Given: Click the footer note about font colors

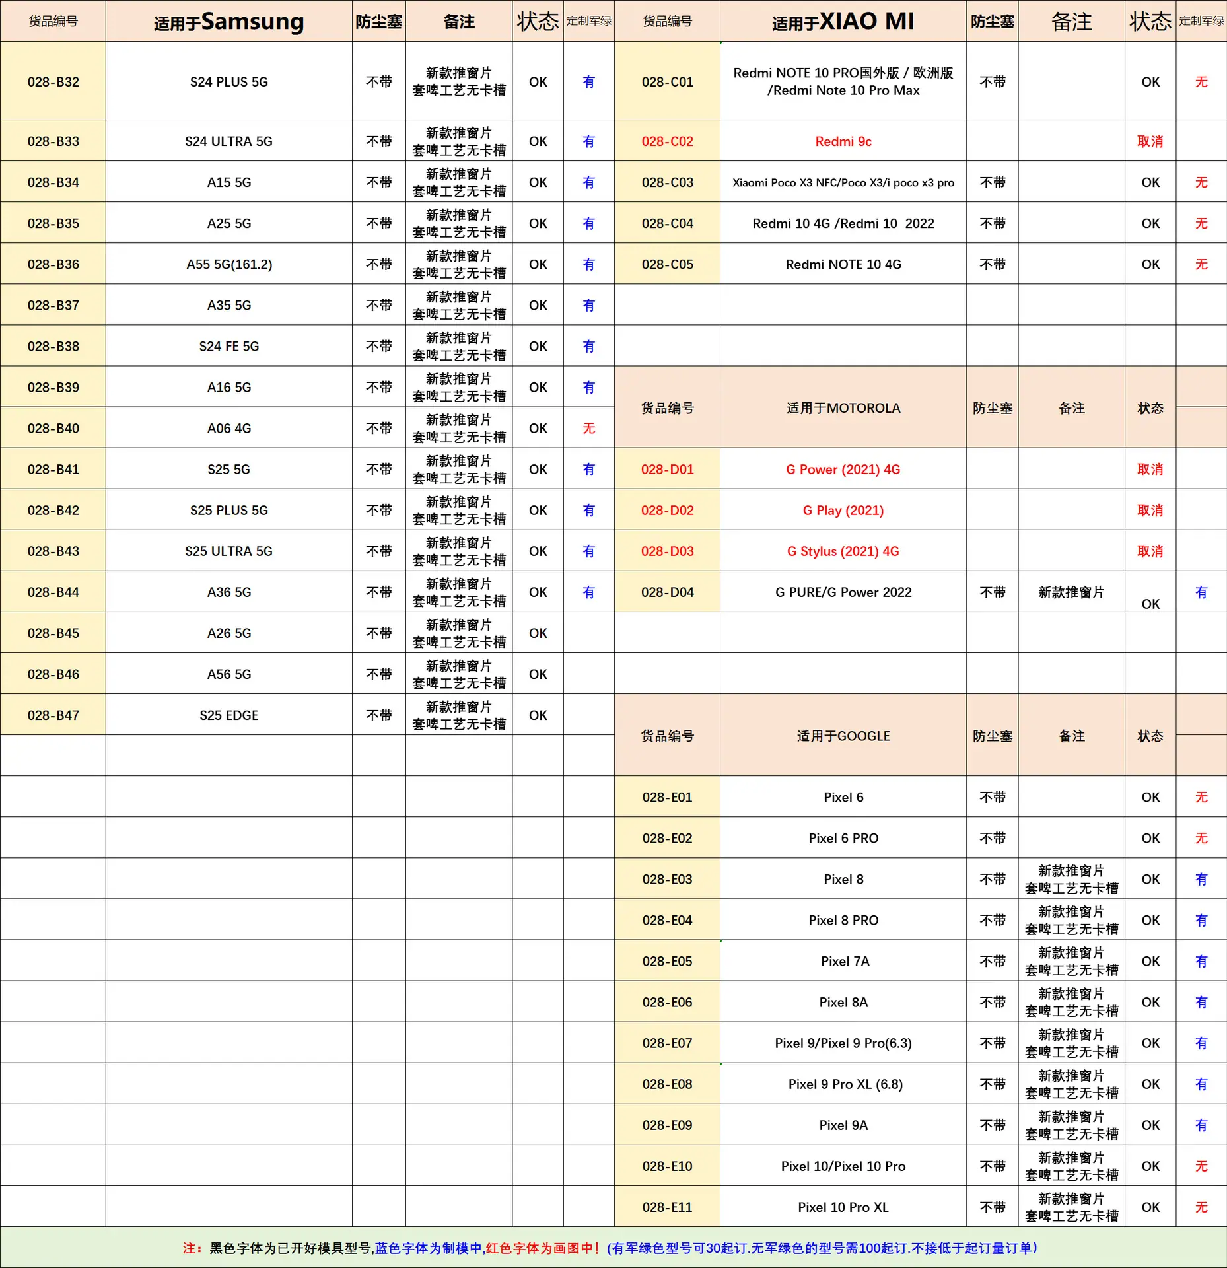Looking at the screenshot, I should pos(610,1248).
